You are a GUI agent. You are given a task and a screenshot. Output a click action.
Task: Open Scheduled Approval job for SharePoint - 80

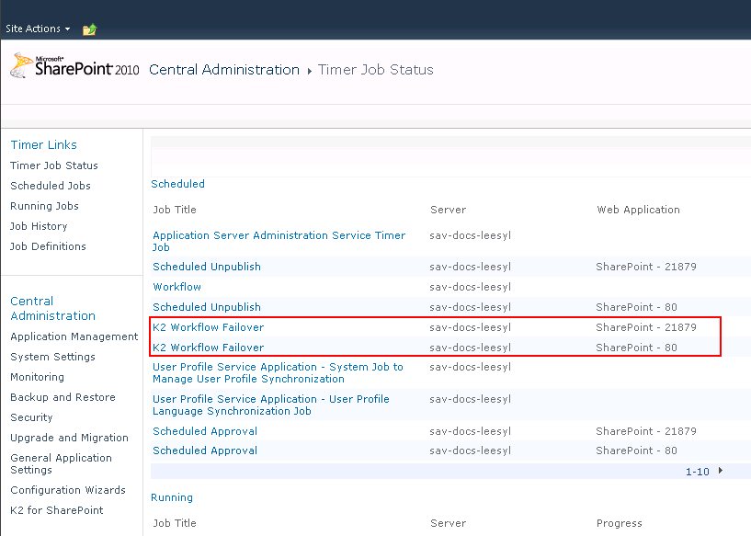coord(204,450)
